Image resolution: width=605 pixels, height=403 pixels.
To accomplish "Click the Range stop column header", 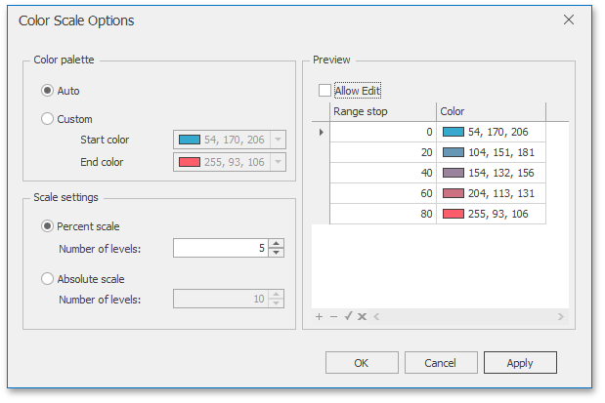I will pos(382,111).
